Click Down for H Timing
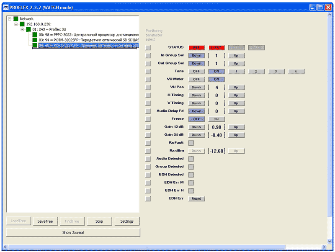 click(196, 95)
